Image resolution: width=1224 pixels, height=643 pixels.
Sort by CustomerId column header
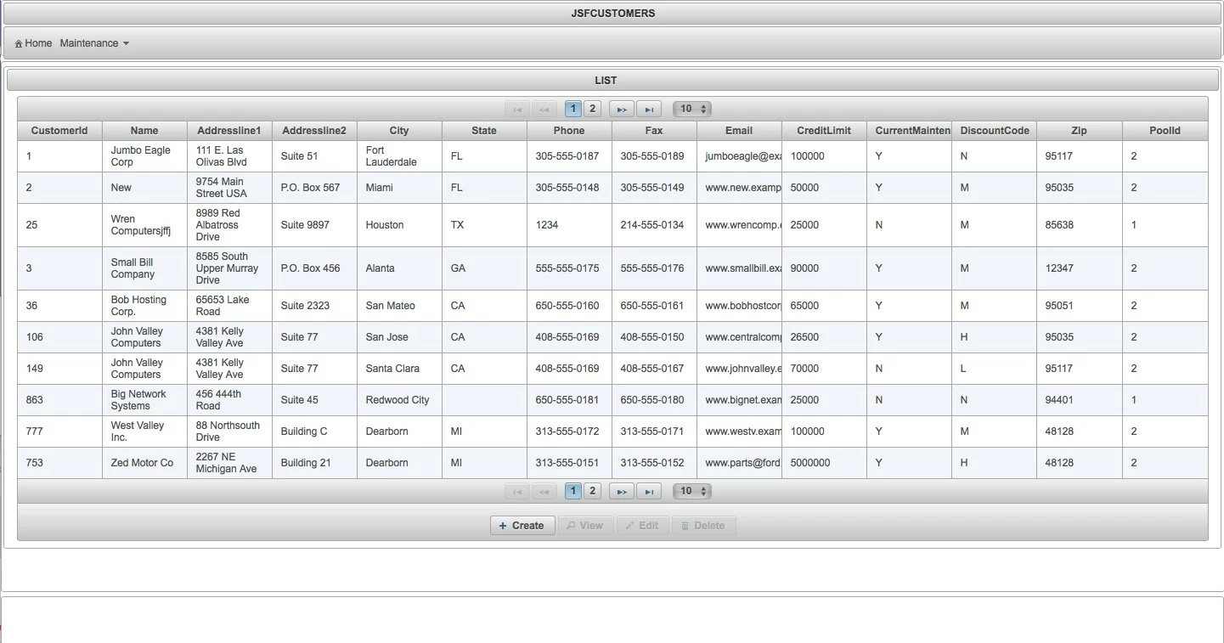tap(59, 131)
